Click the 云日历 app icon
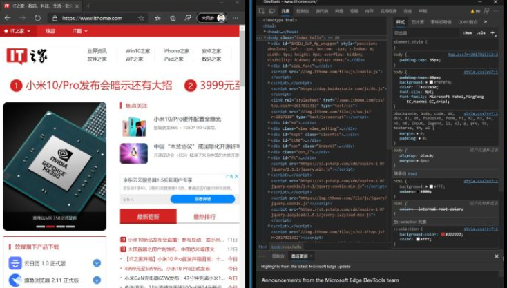 (x=15, y=263)
